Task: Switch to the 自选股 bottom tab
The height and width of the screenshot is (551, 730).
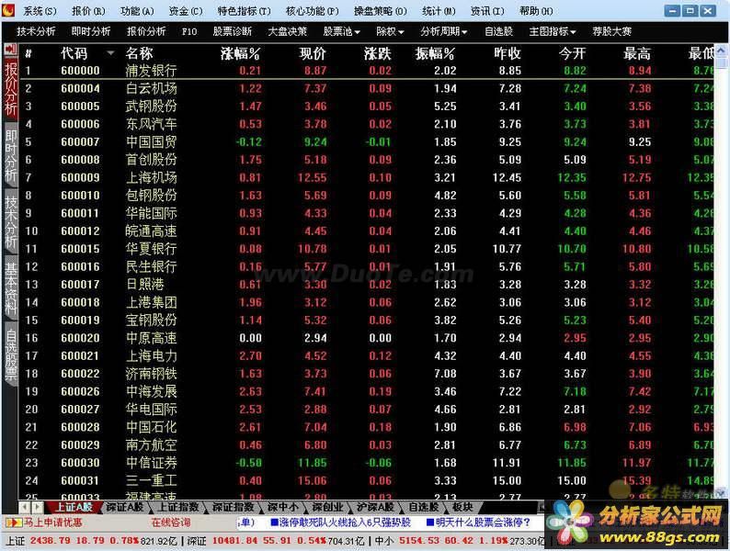Action: 423,507
